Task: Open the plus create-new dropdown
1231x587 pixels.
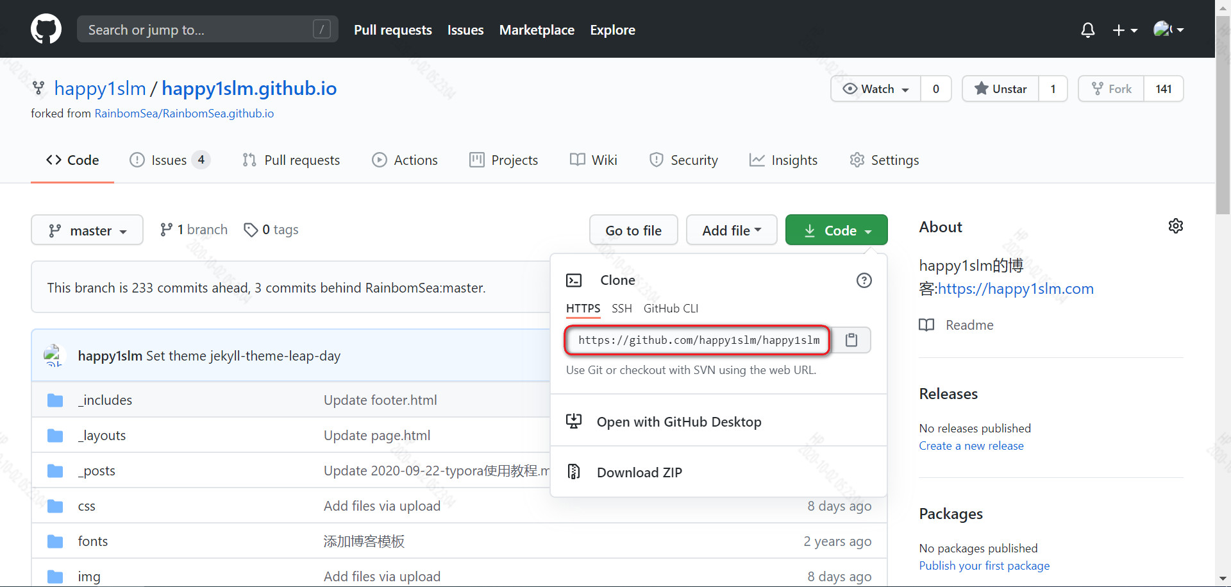Action: (x=1125, y=30)
